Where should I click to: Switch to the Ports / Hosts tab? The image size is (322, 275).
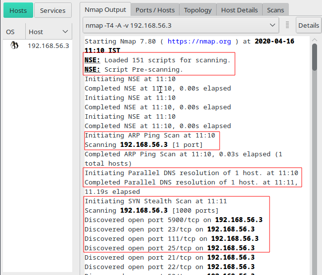coord(155,10)
